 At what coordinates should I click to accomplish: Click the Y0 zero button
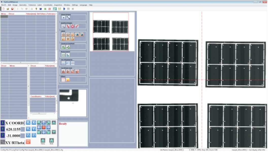click(28, 129)
